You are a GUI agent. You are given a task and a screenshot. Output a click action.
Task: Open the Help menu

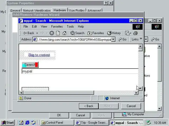coord(81,27)
